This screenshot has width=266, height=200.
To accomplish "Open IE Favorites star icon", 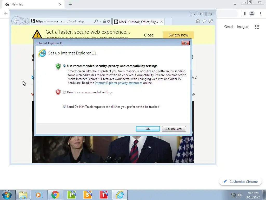I will point(204,21).
